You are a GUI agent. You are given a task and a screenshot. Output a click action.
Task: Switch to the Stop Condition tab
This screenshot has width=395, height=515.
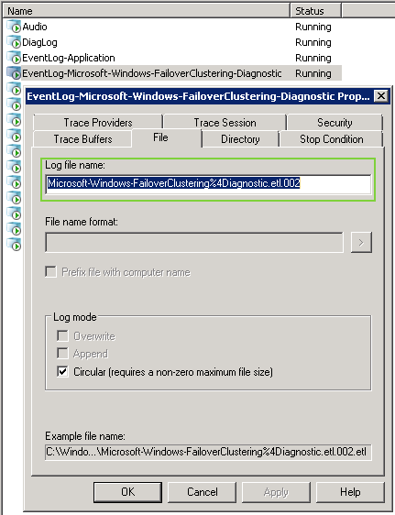pos(331,139)
